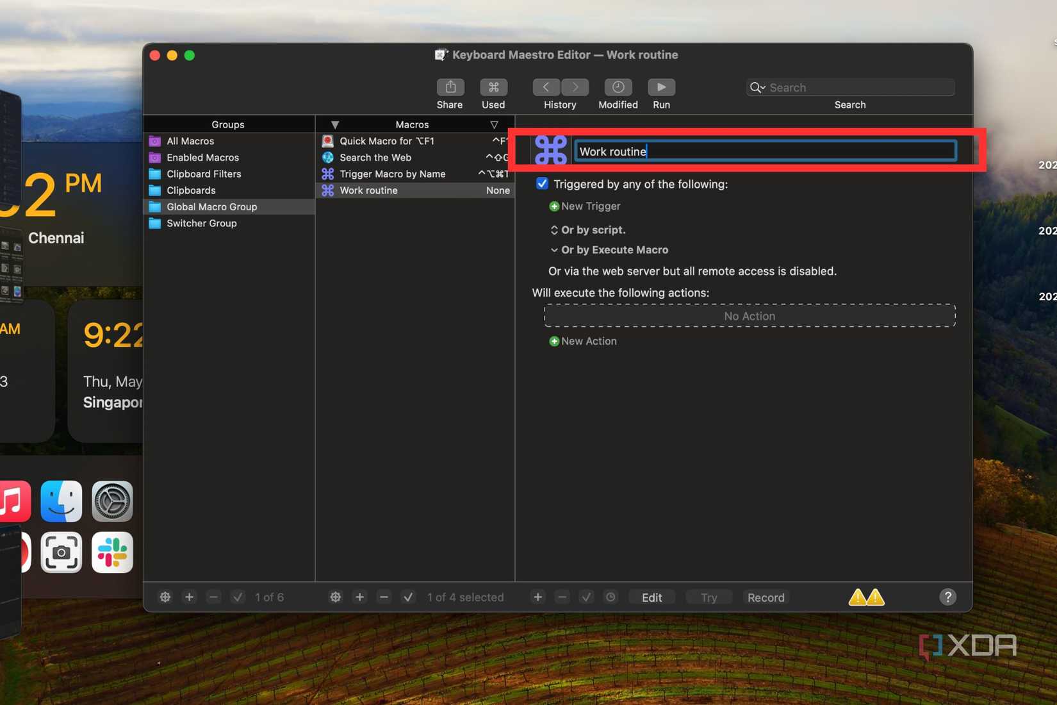1057x705 pixels.
Task: Select Clipboard Filters group
Action: click(229, 174)
